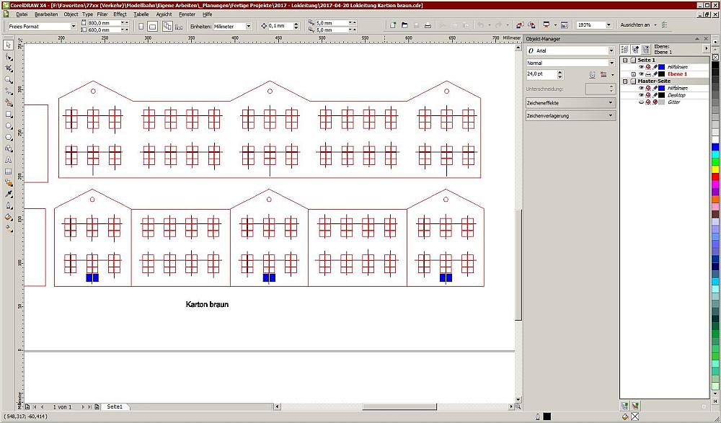Select the Eyedropper tool

click(x=8, y=194)
